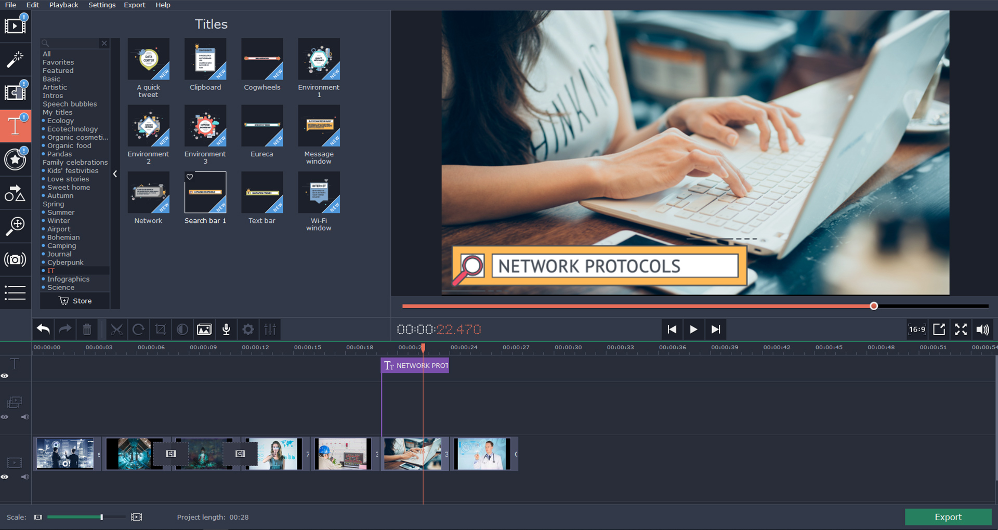This screenshot has width=998, height=530.
Task: Click the green Export button
Action: pos(948,516)
